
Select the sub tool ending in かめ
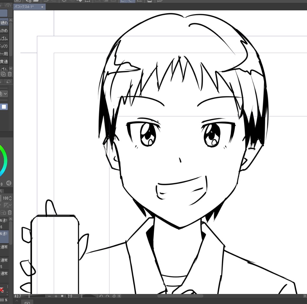(x=4, y=30)
